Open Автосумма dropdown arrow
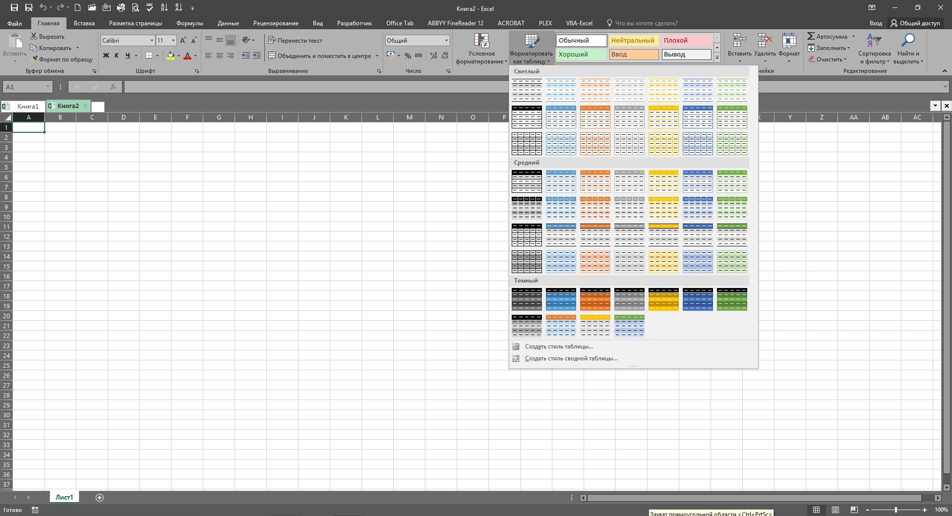This screenshot has height=516, width=952. click(x=853, y=36)
